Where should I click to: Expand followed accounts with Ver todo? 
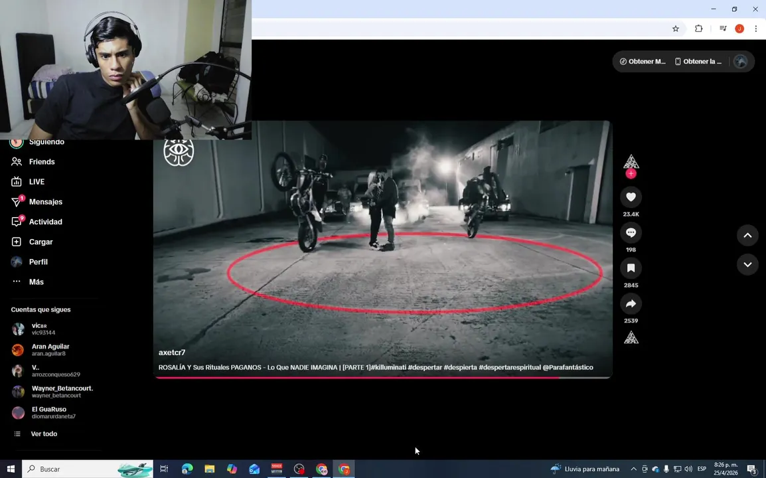(44, 434)
